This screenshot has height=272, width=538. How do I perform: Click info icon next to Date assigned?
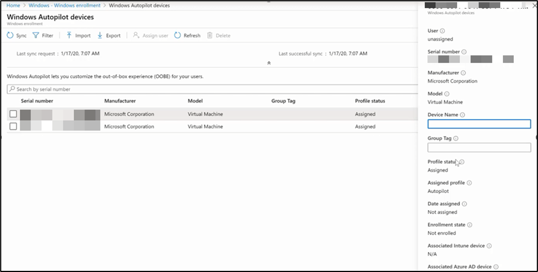click(x=464, y=204)
